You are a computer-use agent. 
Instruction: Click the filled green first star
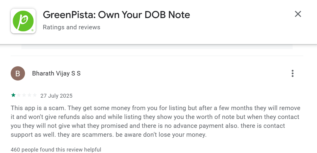[13, 95]
